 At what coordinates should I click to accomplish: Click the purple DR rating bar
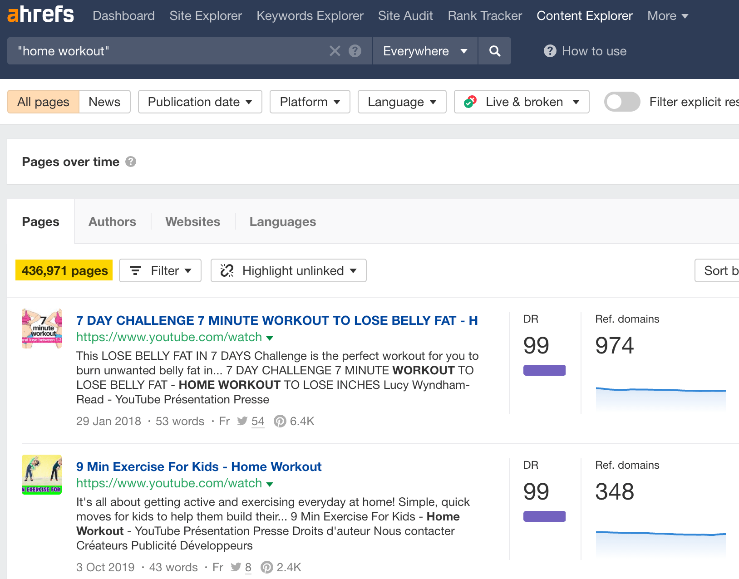pos(544,370)
